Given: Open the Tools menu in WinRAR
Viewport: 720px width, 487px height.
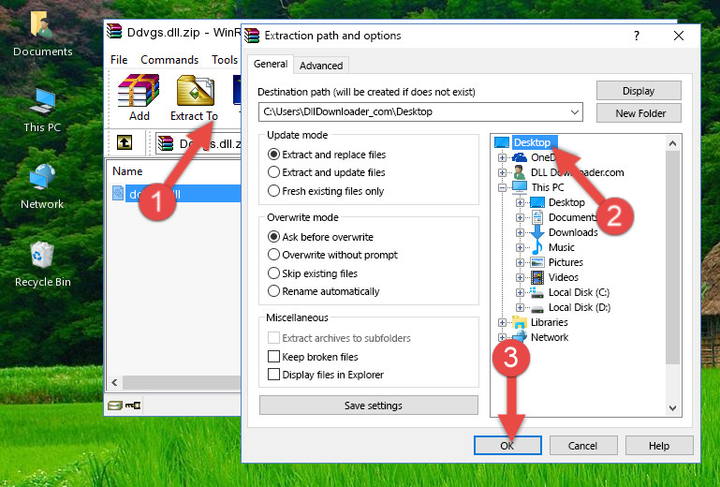Looking at the screenshot, I should point(225,60).
